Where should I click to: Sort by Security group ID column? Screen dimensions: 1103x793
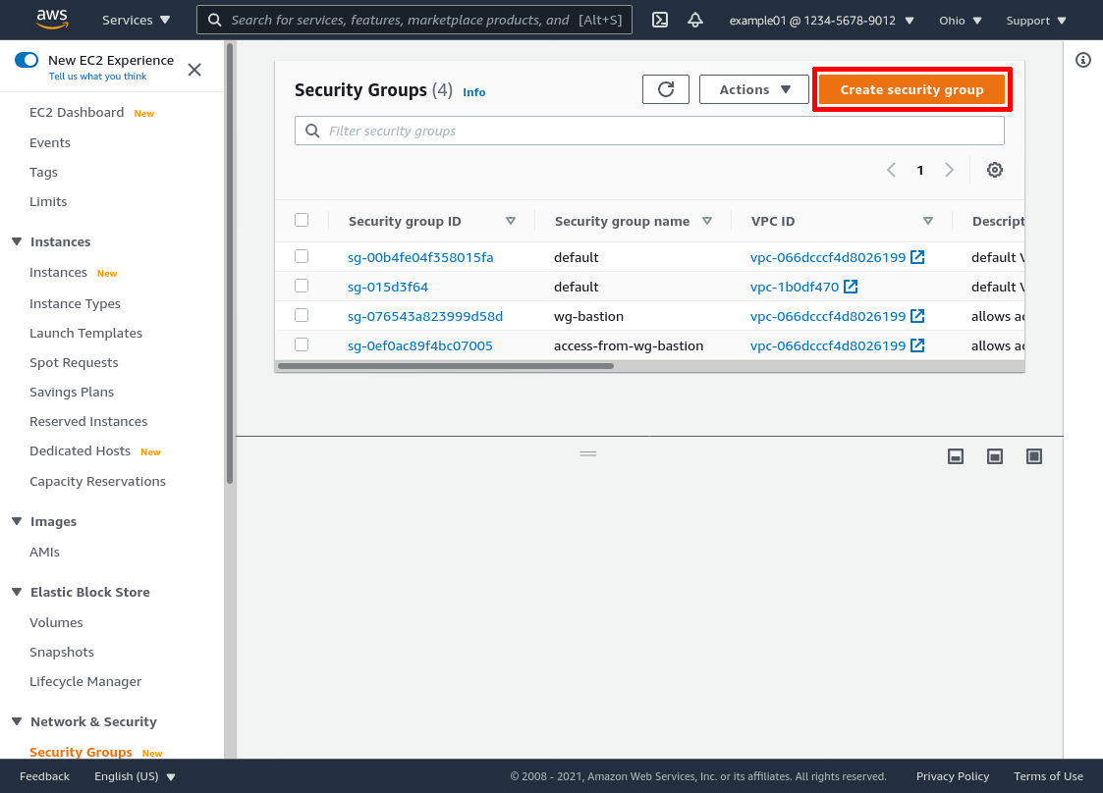(511, 221)
